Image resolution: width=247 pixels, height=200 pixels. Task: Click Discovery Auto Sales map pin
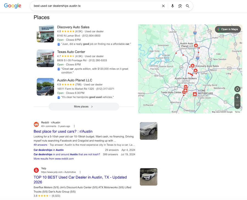coord(192,66)
